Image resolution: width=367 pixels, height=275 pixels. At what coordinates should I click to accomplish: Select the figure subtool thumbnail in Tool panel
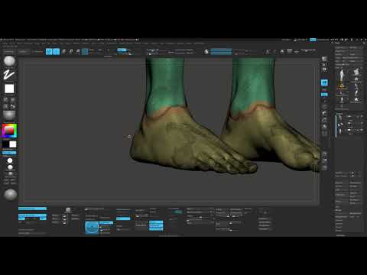[342, 75]
